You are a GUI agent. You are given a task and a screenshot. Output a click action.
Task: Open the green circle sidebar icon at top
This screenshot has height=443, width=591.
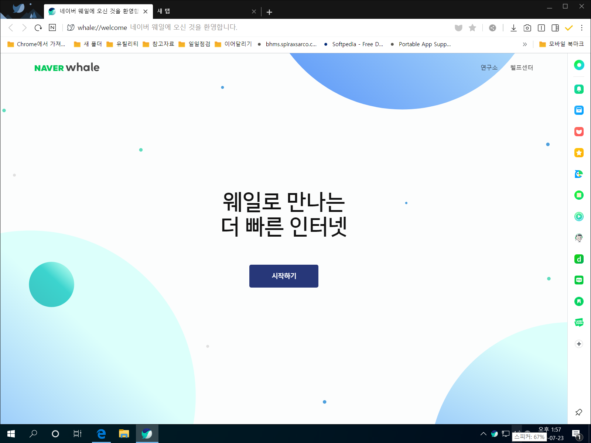579,65
